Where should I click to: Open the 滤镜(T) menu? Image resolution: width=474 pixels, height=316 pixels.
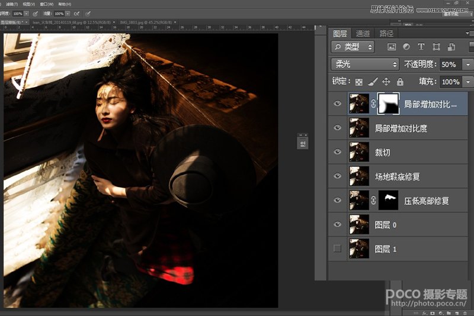pos(12,4)
